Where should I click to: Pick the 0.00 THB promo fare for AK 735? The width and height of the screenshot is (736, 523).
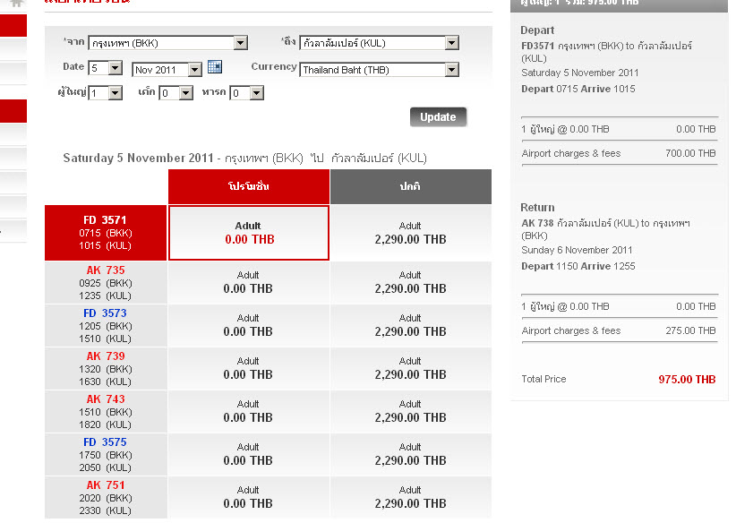[249, 283]
